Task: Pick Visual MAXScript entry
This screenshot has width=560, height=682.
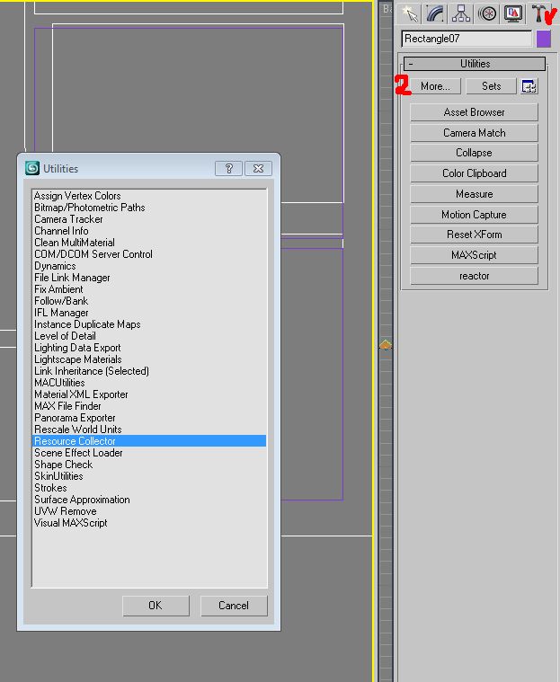Action: [x=149, y=523]
